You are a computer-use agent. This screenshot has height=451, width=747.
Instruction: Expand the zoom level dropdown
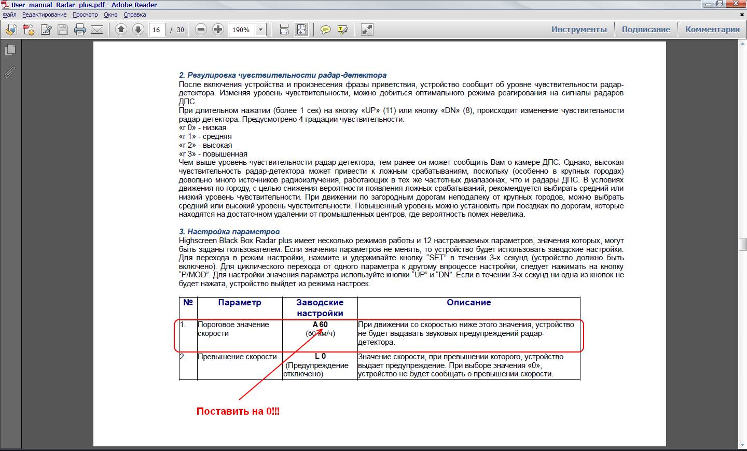coord(261,30)
